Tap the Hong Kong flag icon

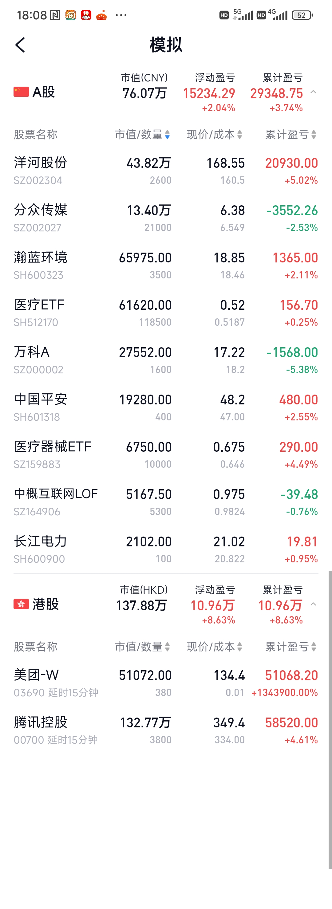coord(21,604)
